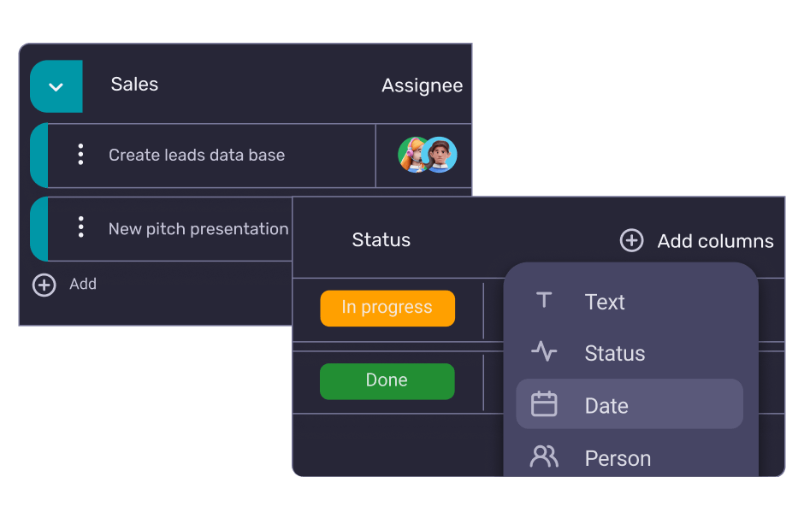Click the assignee avatars for Create leads
804x518 pixels.
pyautogui.click(x=427, y=155)
